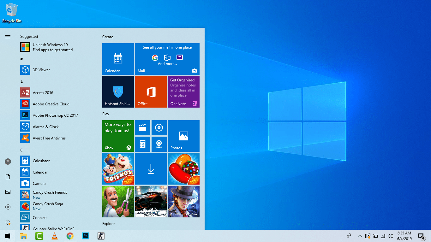Open the Asphalt Streetstorm tile
Image resolution: width=431 pixels, height=242 pixels.
[x=151, y=202]
